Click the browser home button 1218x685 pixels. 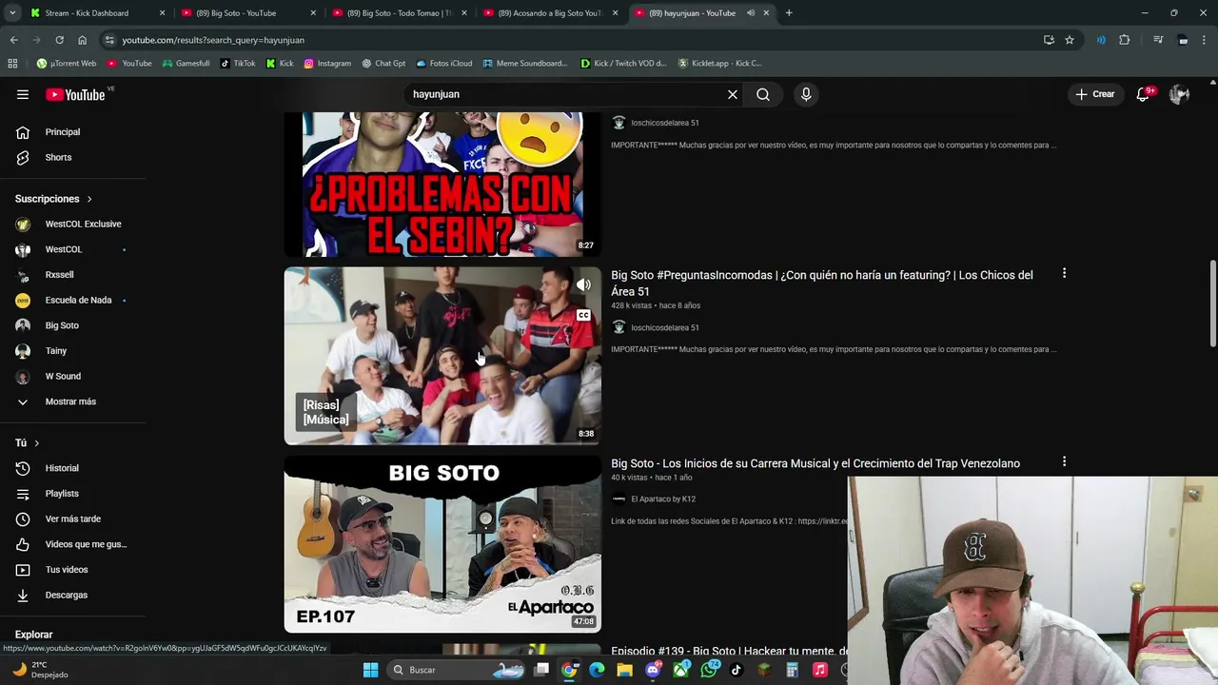tap(82, 40)
